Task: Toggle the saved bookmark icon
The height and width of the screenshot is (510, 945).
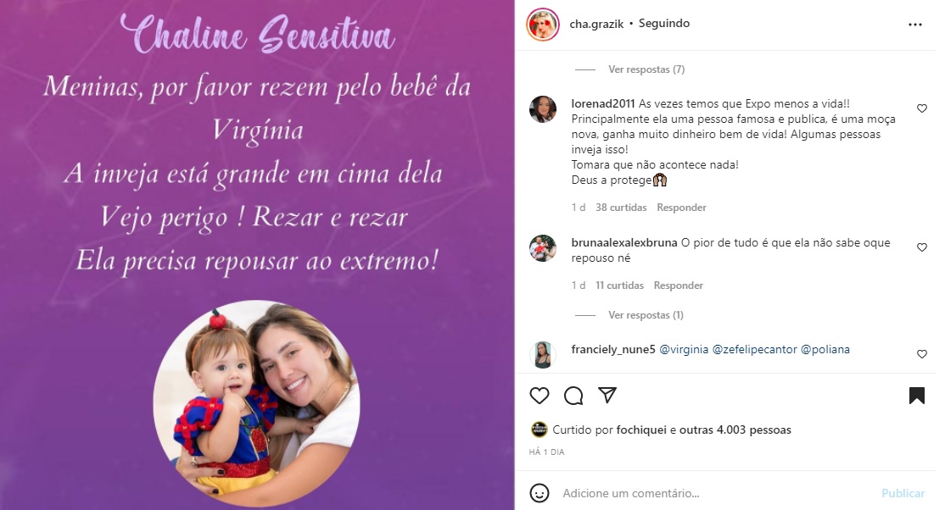Action: (917, 396)
